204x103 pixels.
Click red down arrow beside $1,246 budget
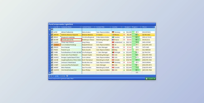pos(124,35)
